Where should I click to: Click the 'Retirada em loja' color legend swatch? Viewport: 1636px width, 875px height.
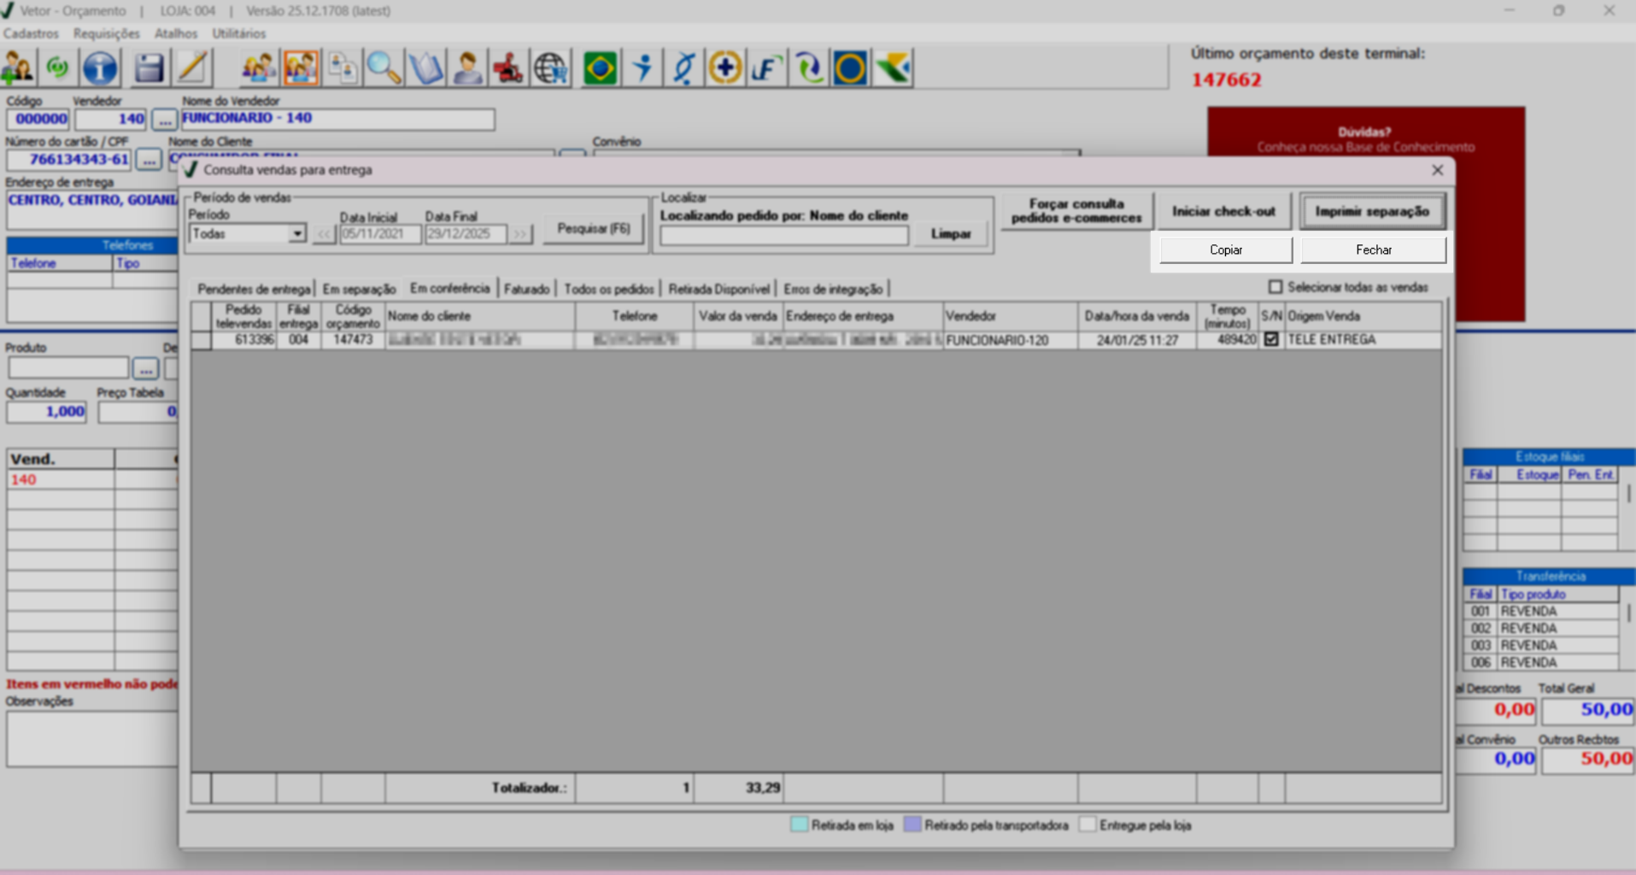click(x=799, y=825)
